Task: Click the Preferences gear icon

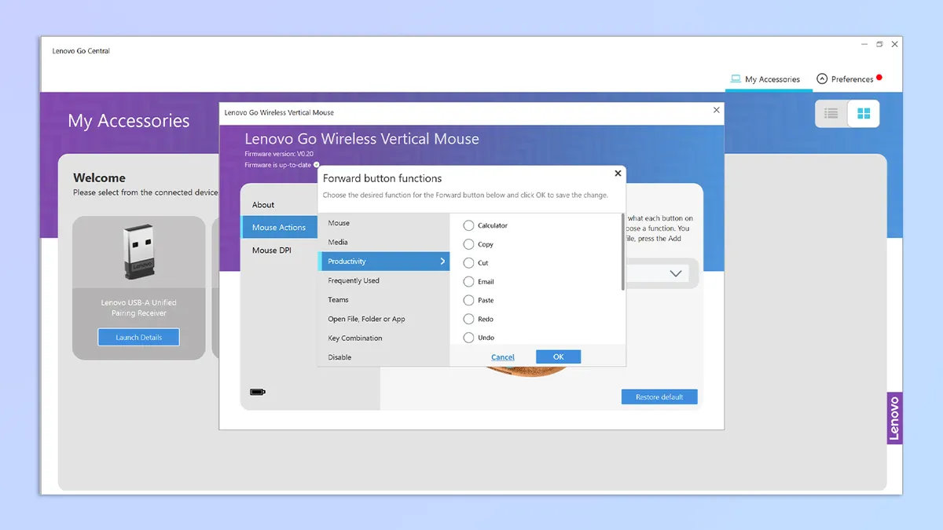Action: [x=822, y=79]
